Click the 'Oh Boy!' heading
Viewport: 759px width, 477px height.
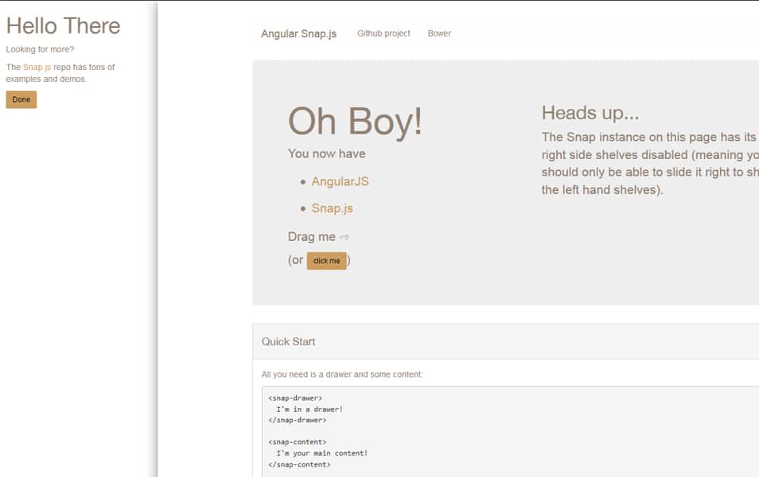355,122
